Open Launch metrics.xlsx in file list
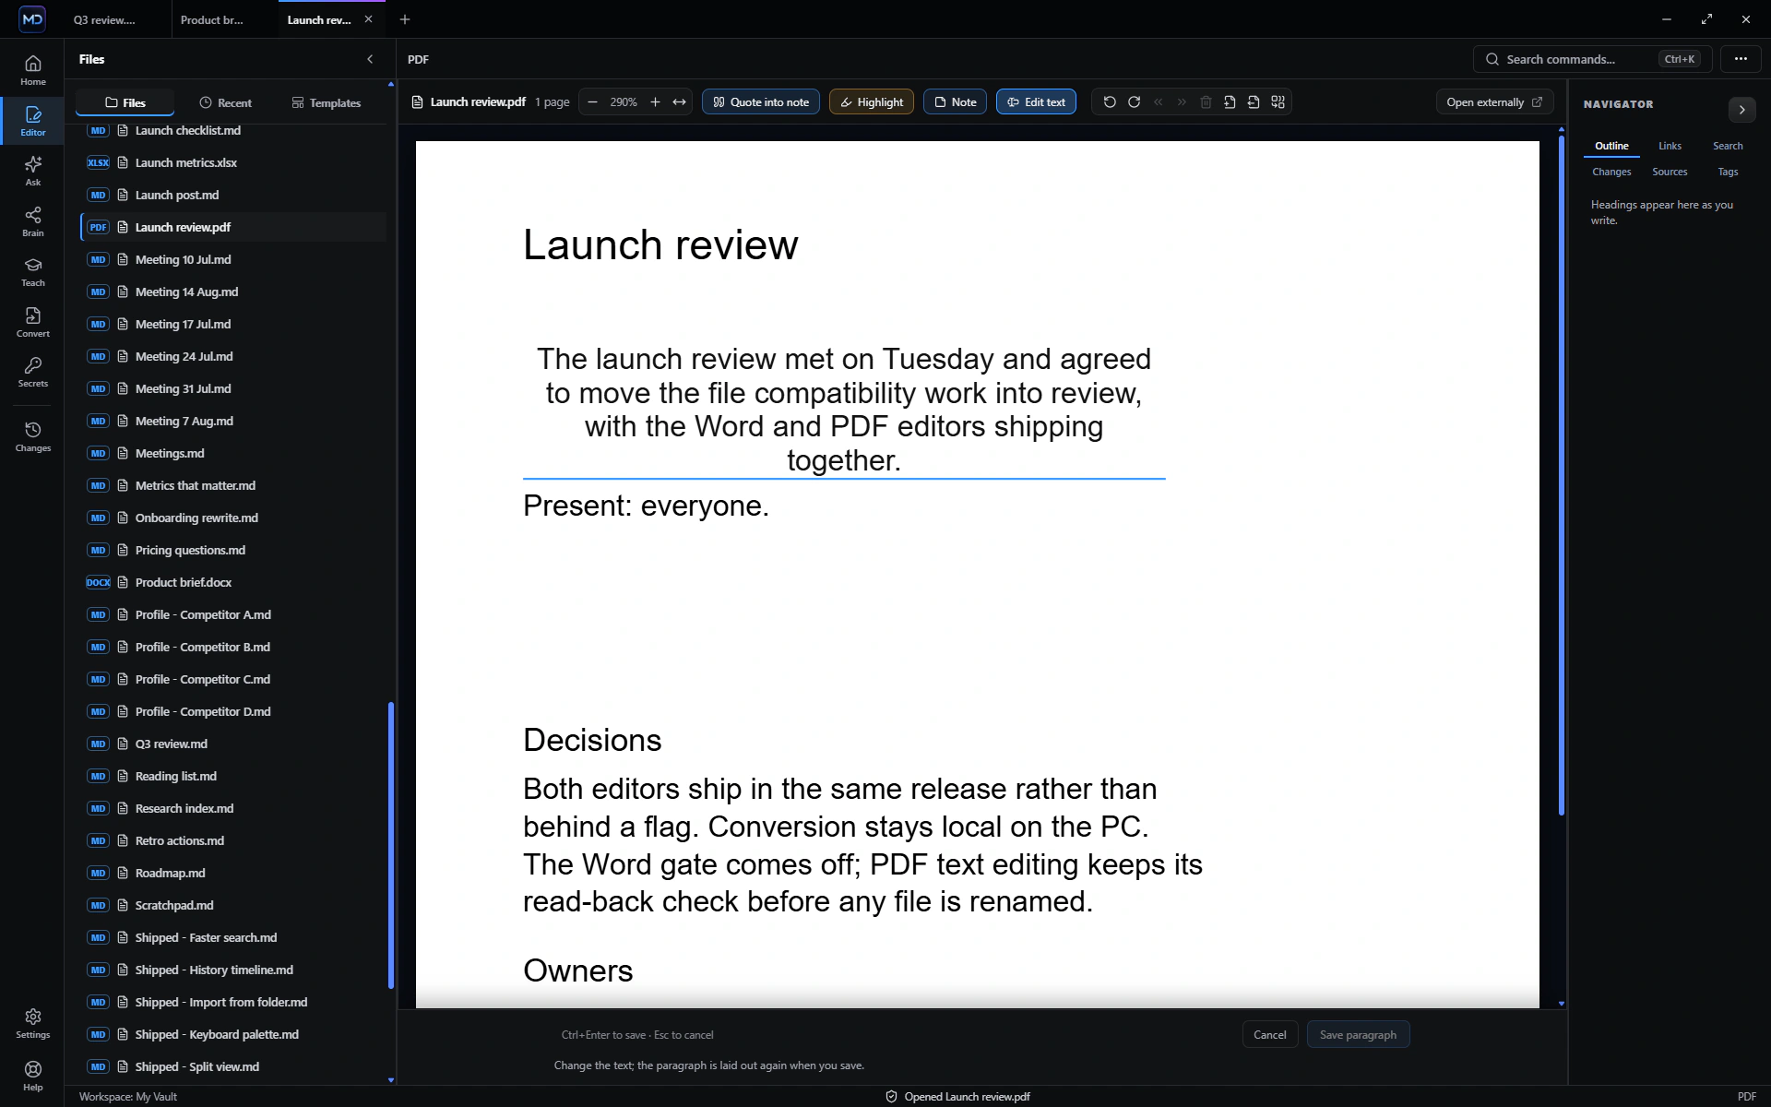1771x1107 pixels. pyautogui.click(x=233, y=162)
